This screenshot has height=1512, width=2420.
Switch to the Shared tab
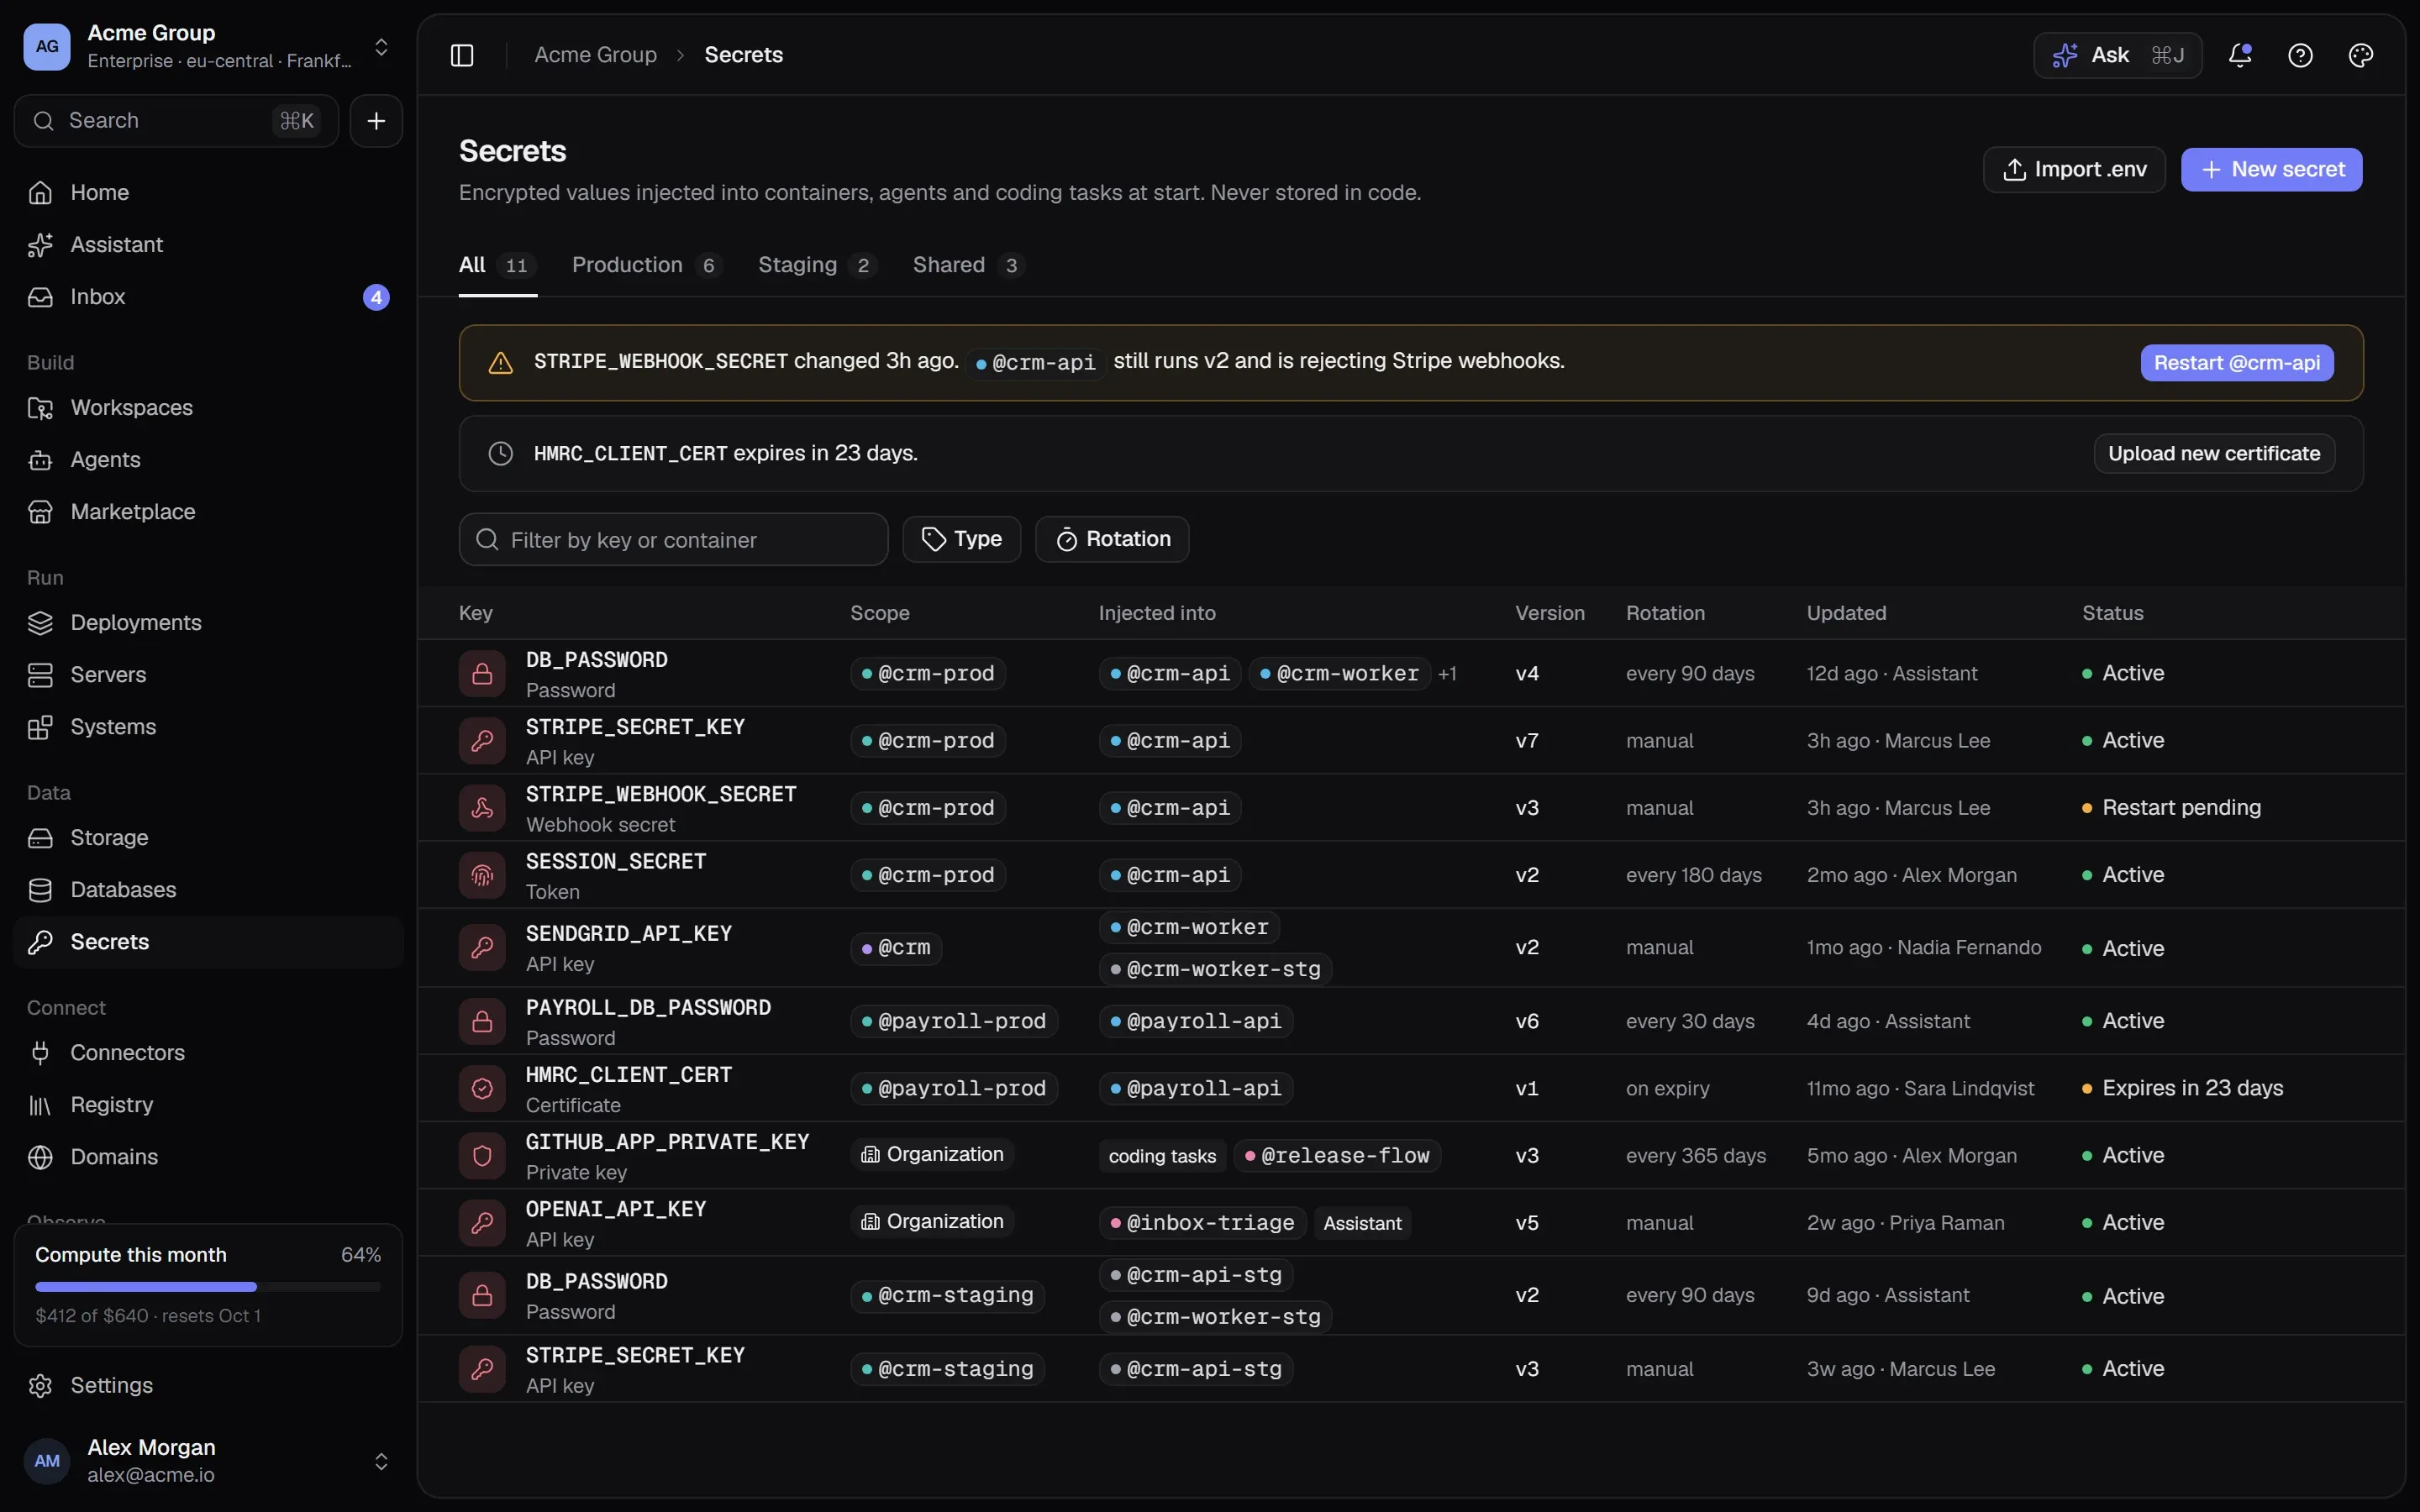[x=968, y=265]
